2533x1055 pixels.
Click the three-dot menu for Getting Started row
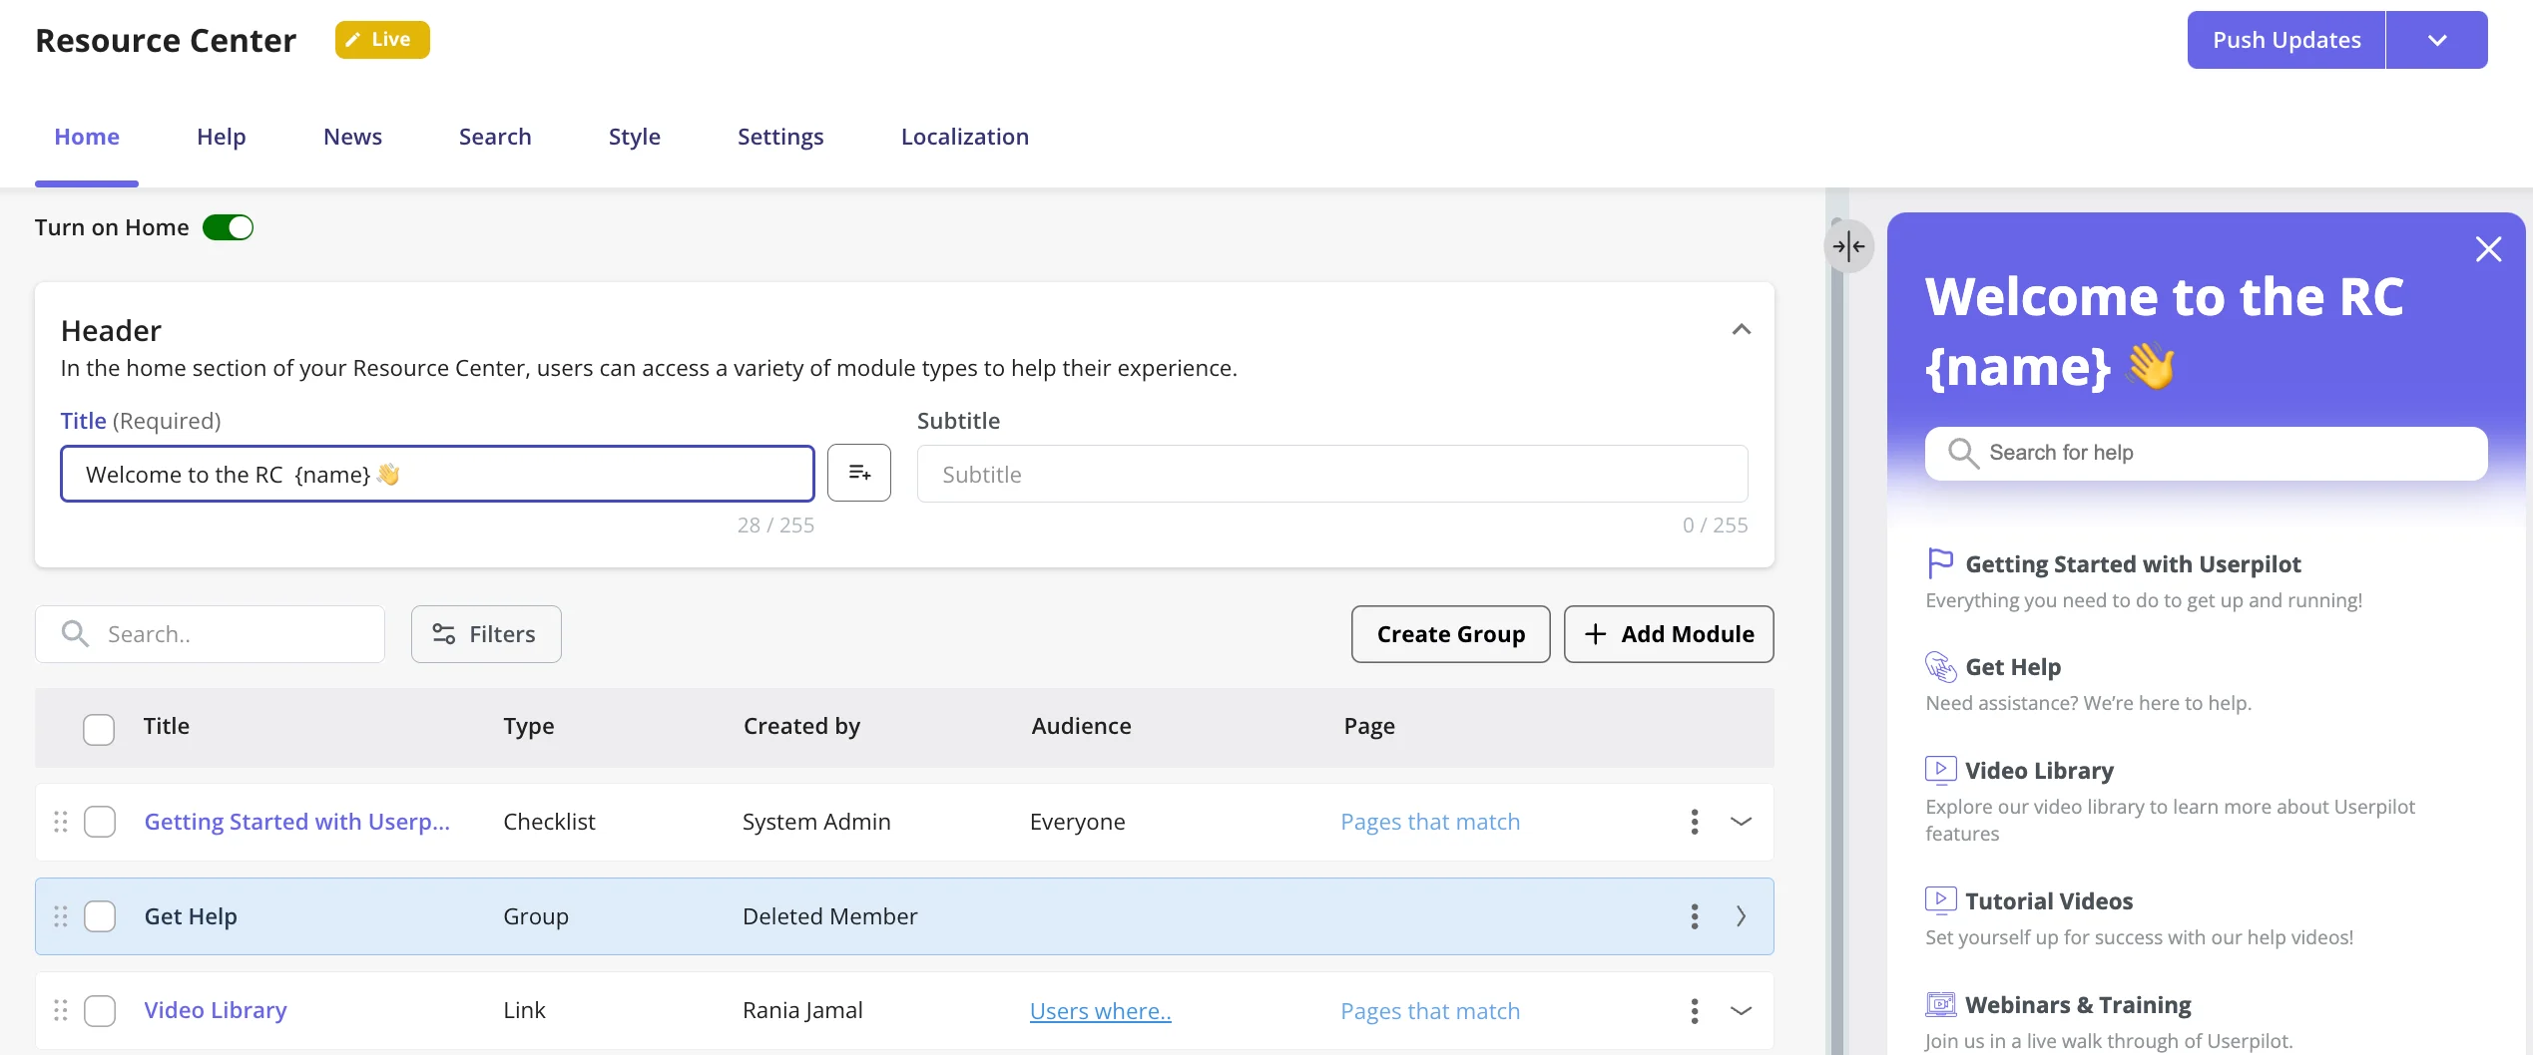tap(1695, 822)
